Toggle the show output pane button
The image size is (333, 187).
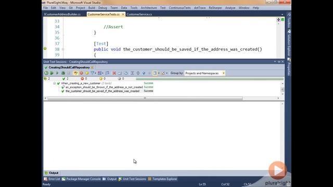tap(155, 73)
